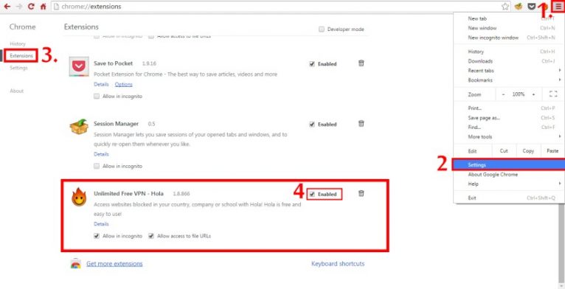Reload the page with the refresh icon
The width and height of the screenshot is (565, 289).
(x=32, y=7)
